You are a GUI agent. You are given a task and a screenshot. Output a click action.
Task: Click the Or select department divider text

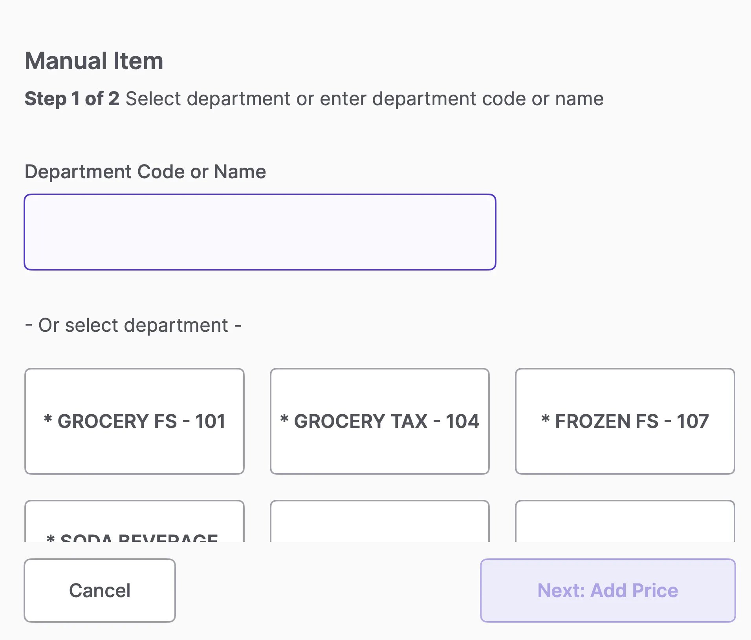[133, 325]
